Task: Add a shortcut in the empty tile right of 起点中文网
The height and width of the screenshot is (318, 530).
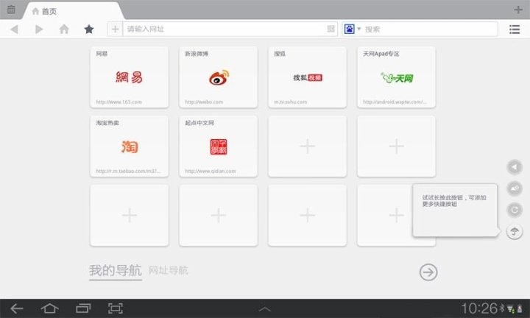Action: click(307, 146)
